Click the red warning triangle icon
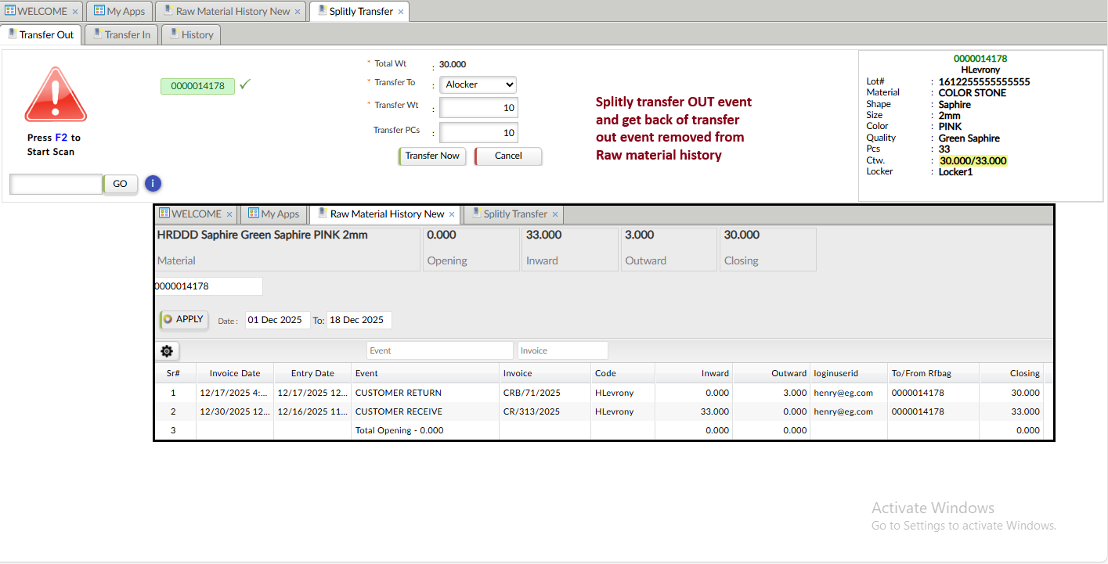1108x564 pixels. 56,95
